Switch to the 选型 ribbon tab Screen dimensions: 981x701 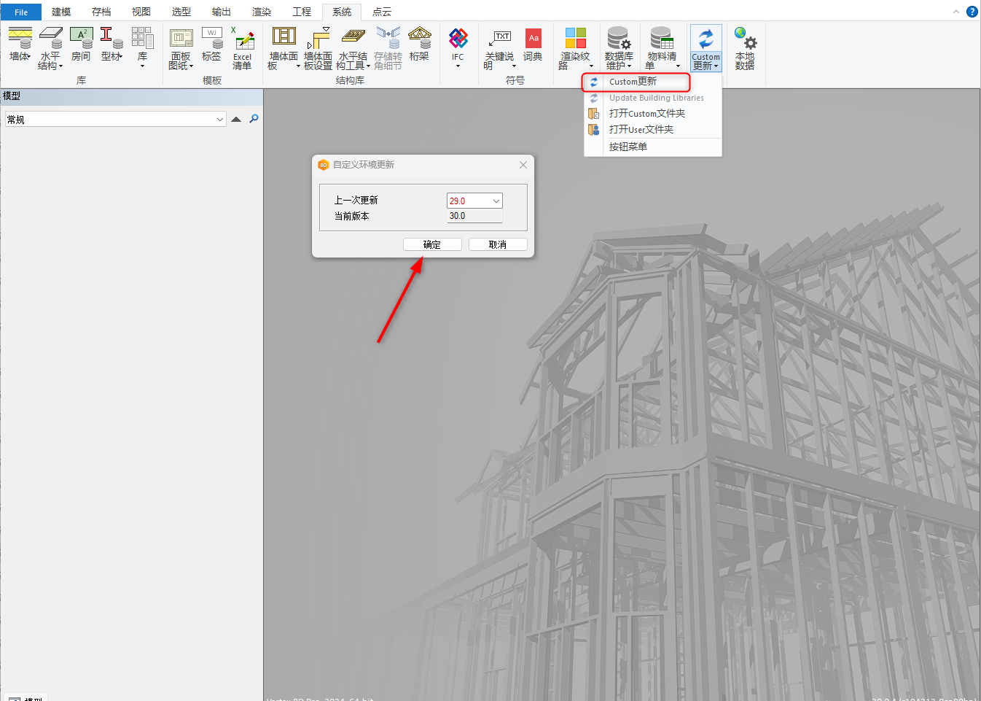181,12
